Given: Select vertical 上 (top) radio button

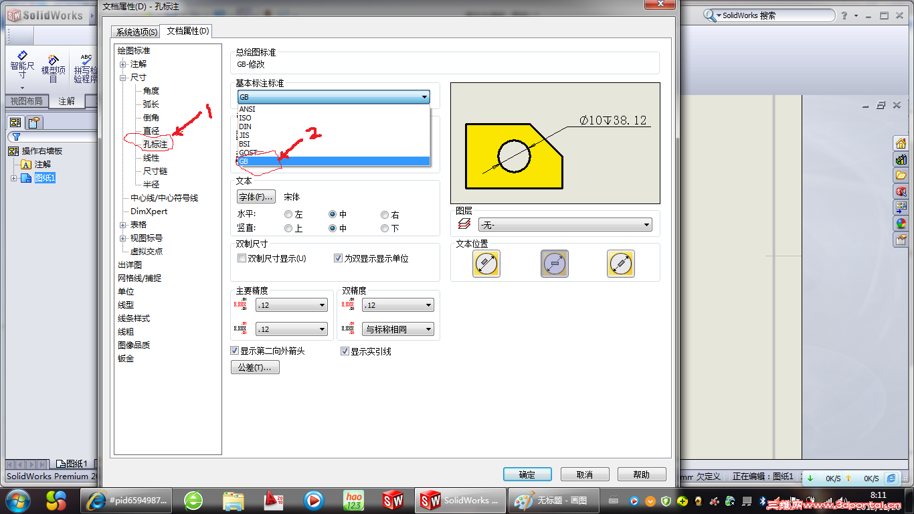Looking at the screenshot, I should (288, 228).
